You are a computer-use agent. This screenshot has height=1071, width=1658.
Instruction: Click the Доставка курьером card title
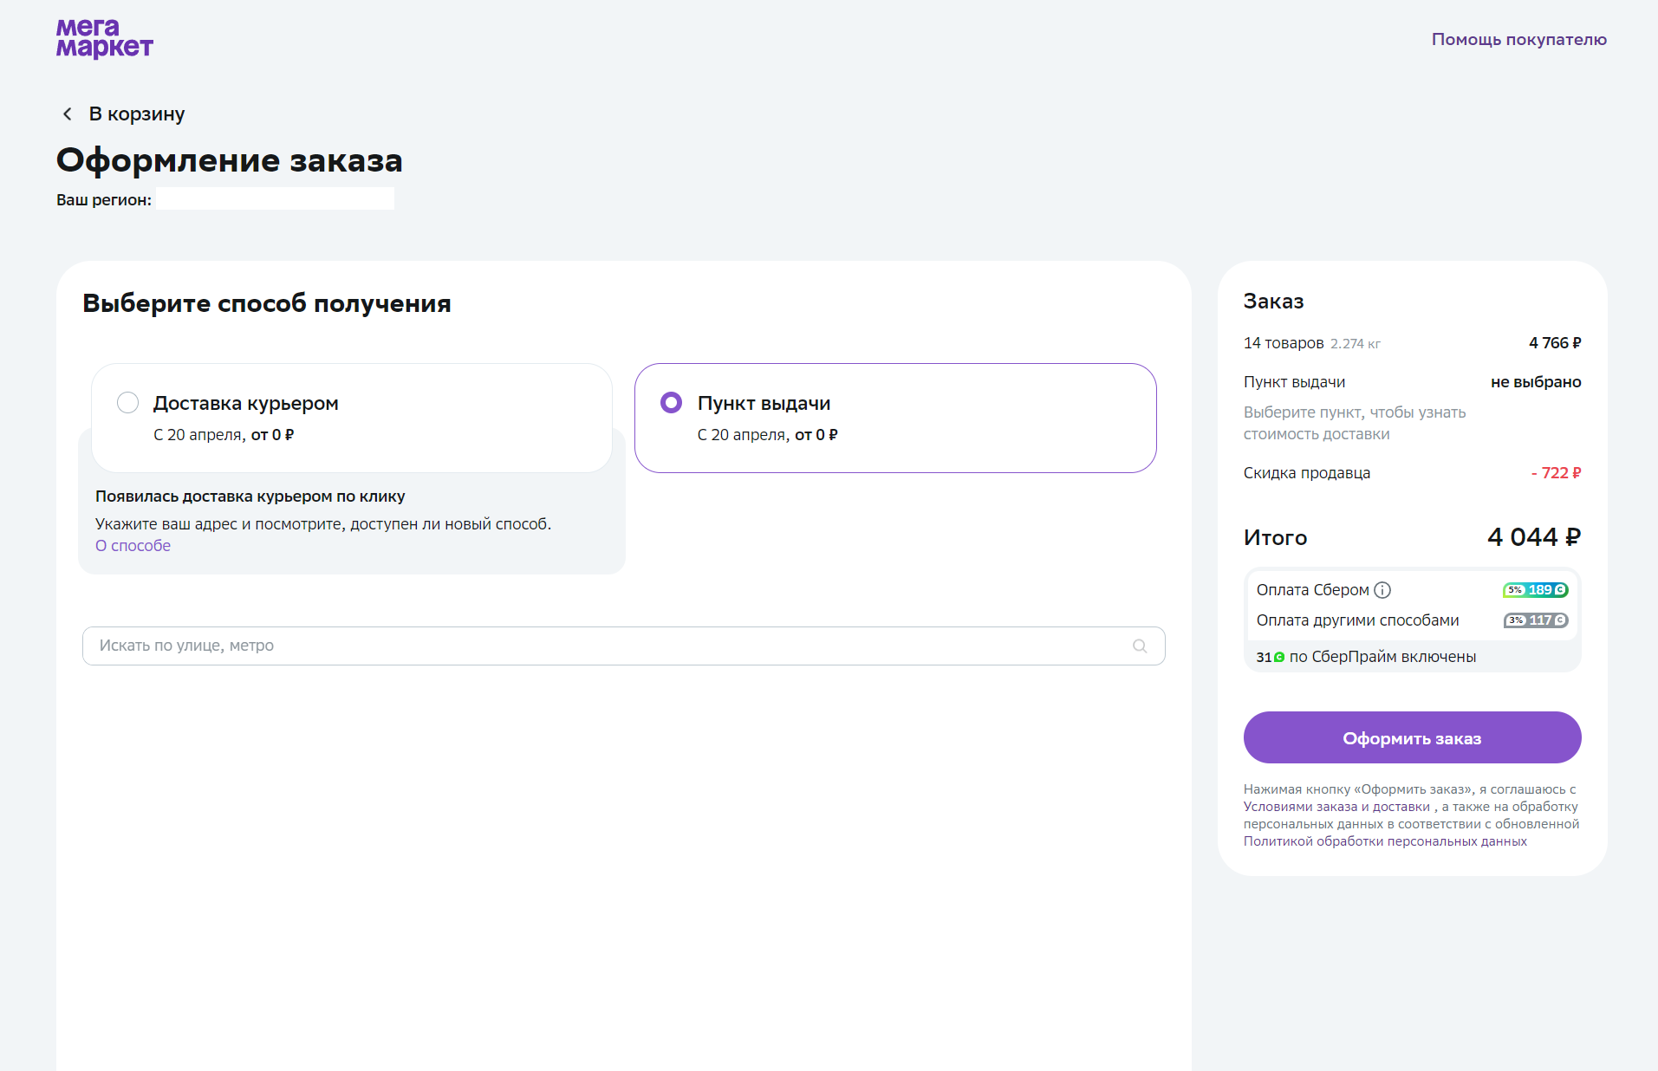(x=245, y=403)
